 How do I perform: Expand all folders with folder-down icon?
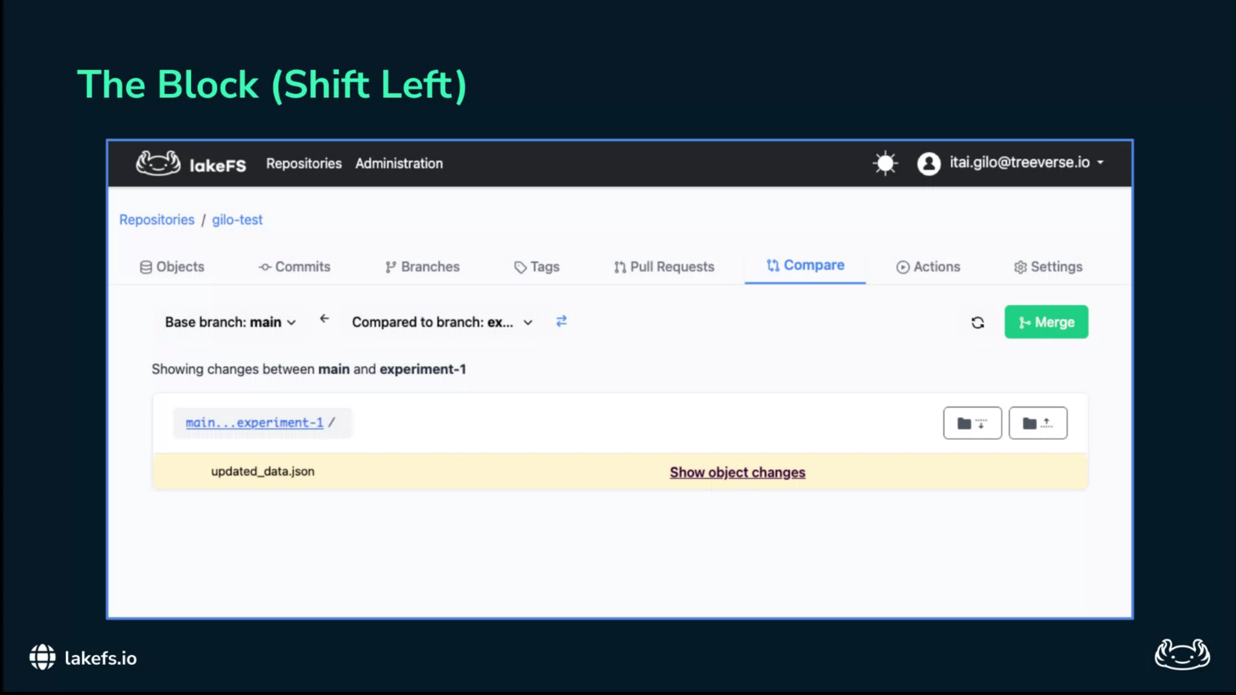click(x=972, y=423)
